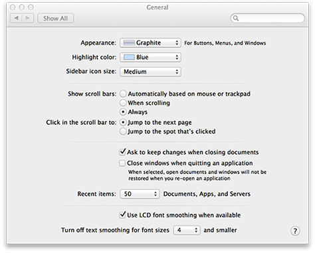The image size is (315, 253).
Task: Open the Appearance Graphite dropdown
Action: point(150,42)
